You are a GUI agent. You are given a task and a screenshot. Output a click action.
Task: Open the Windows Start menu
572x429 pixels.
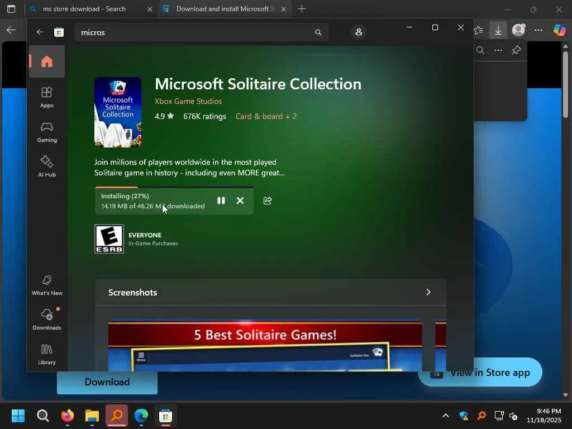pyautogui.click(x=18, y=416)
